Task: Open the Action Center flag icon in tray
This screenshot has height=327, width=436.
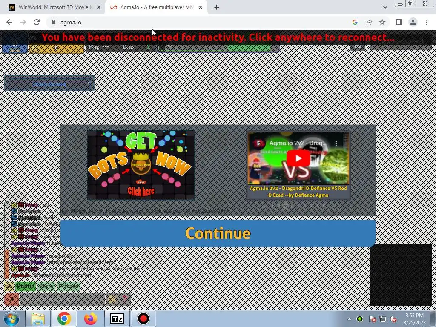Action: [372, 319]
